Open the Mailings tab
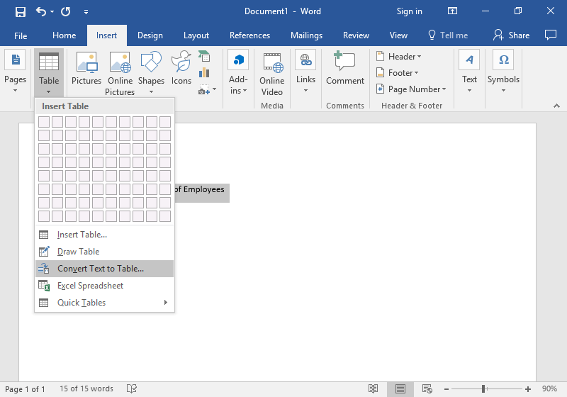567x397 pixels. pos(306,35)
